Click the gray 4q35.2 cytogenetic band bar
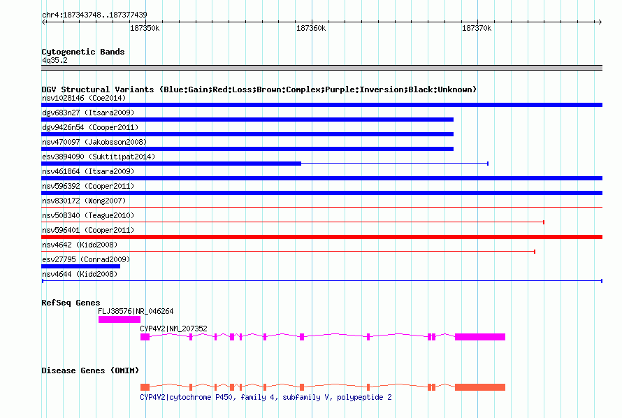622x418 pixels. point(321,68)
